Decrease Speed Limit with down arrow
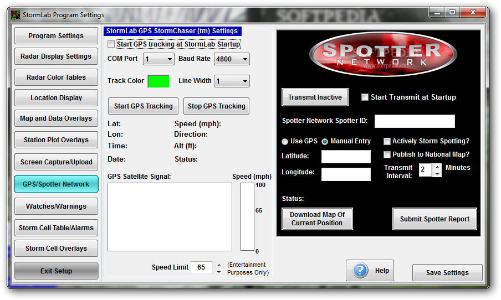 pyautogui.click(x=219, y=272)
